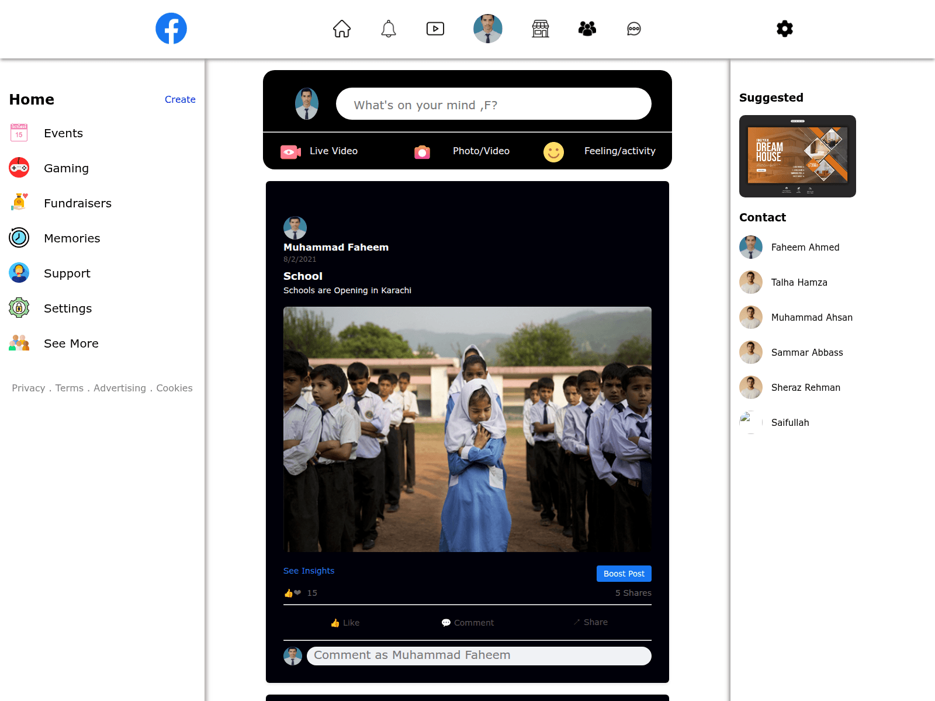935x701 pixels.
Task: Open the Home icon in top navigation
Action: point(342,29)
